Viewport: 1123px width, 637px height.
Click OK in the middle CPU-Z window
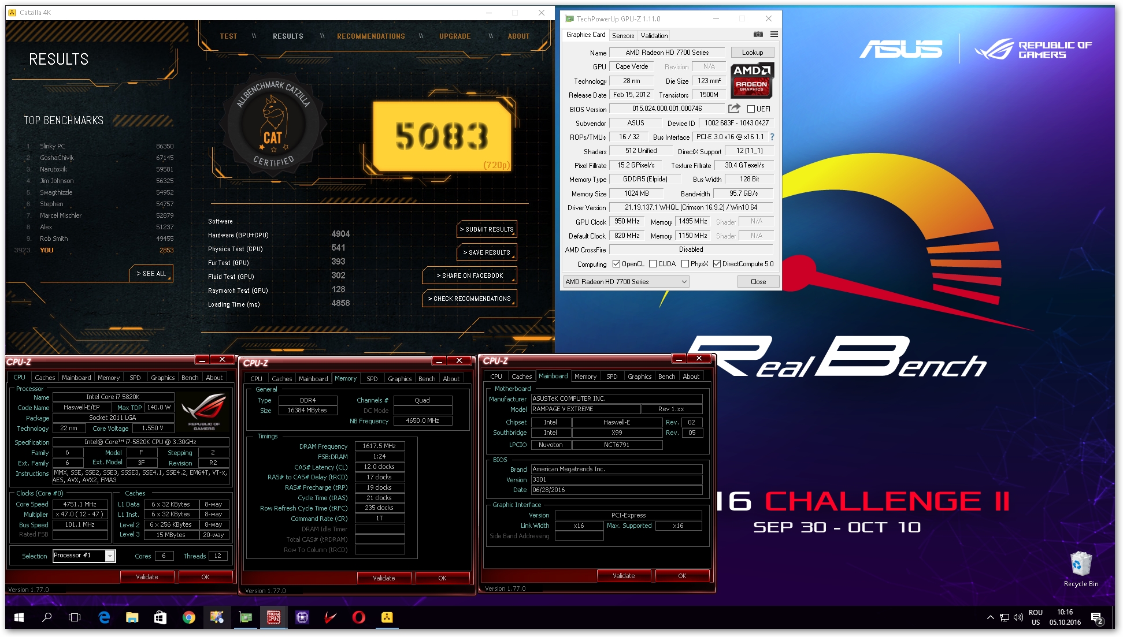(x=442, y=578)
